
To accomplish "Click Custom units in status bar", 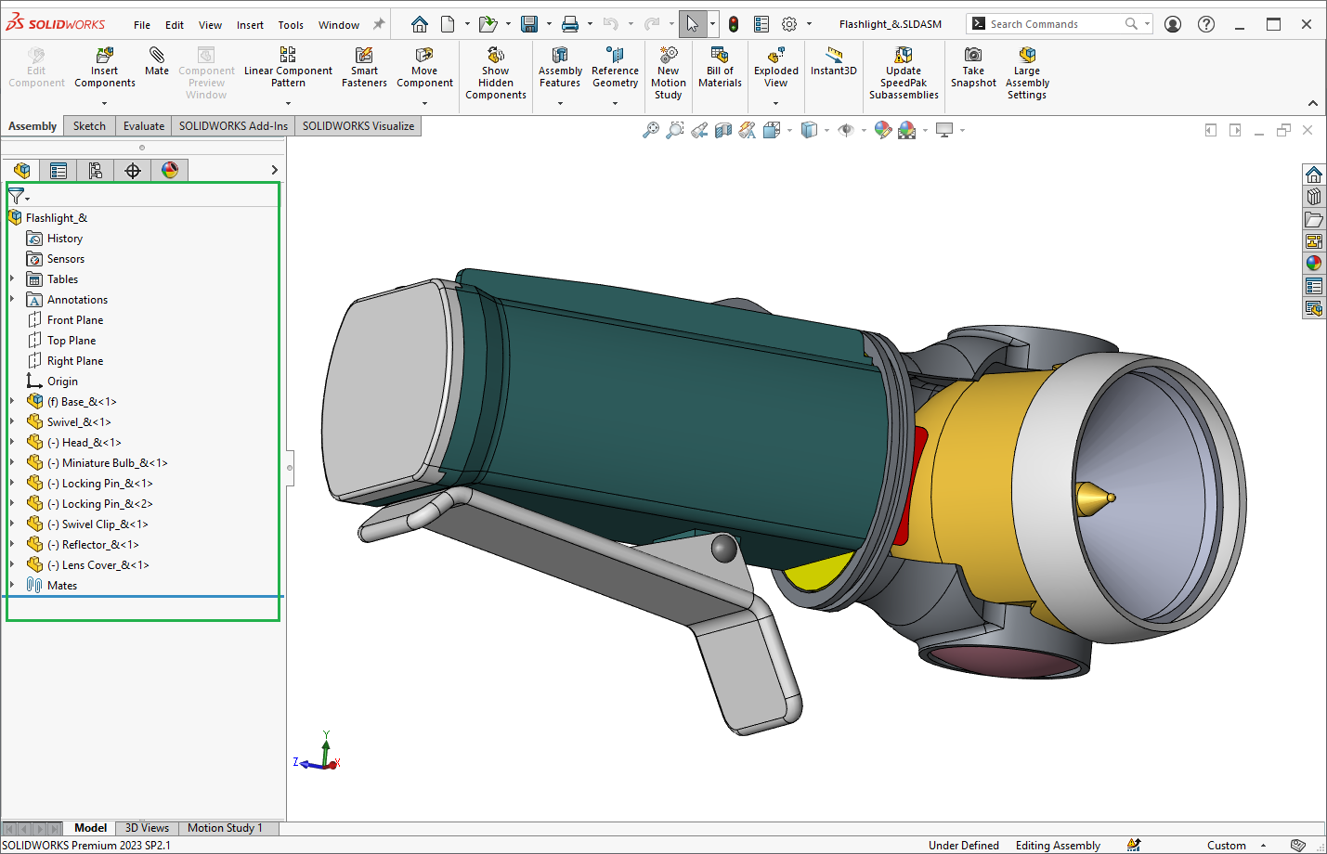I will [x=1226, y=846].
